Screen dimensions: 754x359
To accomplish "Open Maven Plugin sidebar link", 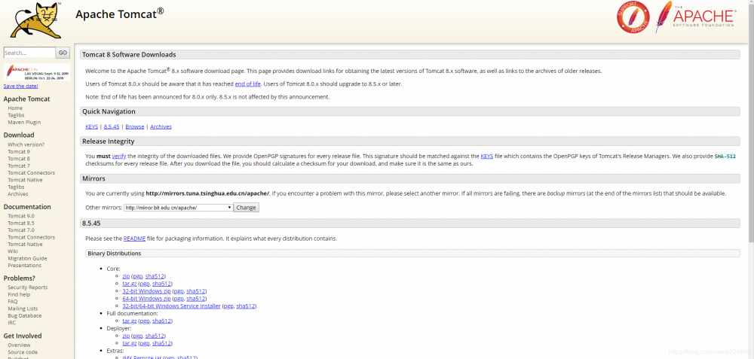I will tap(24, 123).
